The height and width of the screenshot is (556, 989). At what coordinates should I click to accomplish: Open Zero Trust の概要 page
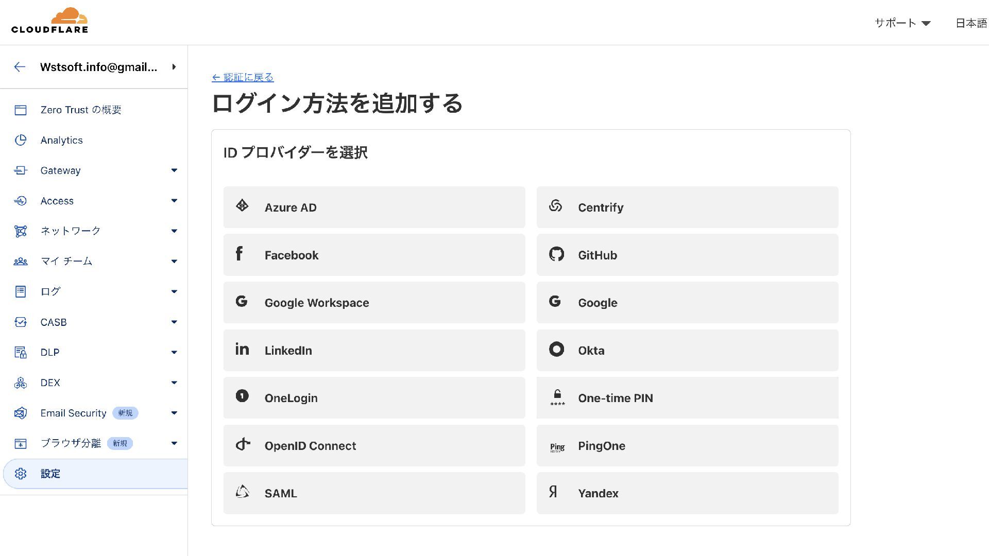tap(81, 110)
